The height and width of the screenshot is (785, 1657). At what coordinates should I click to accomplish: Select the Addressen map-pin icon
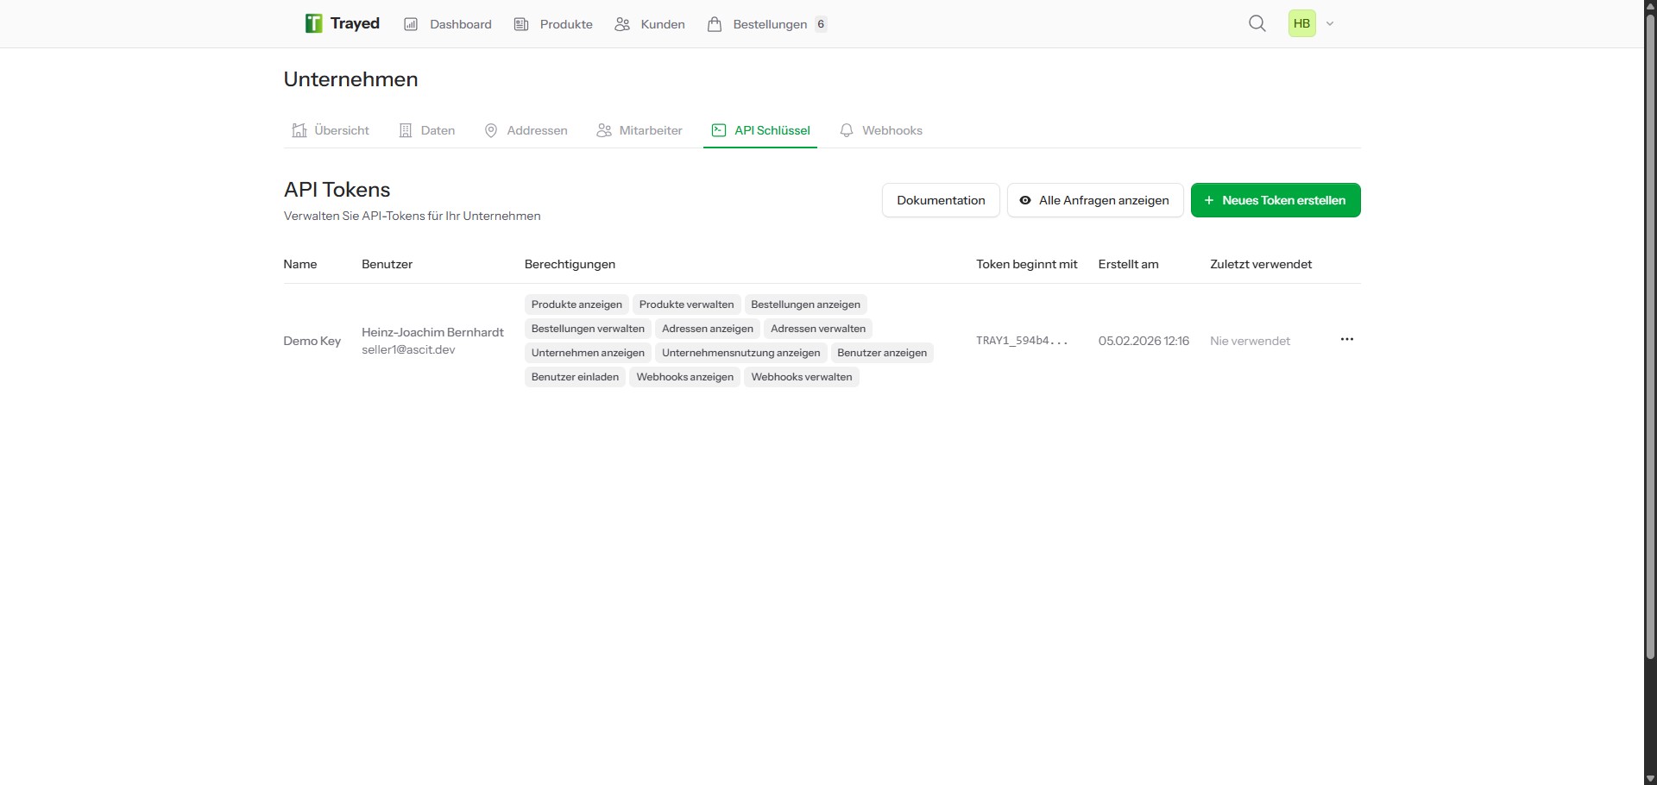coord(491,130)
